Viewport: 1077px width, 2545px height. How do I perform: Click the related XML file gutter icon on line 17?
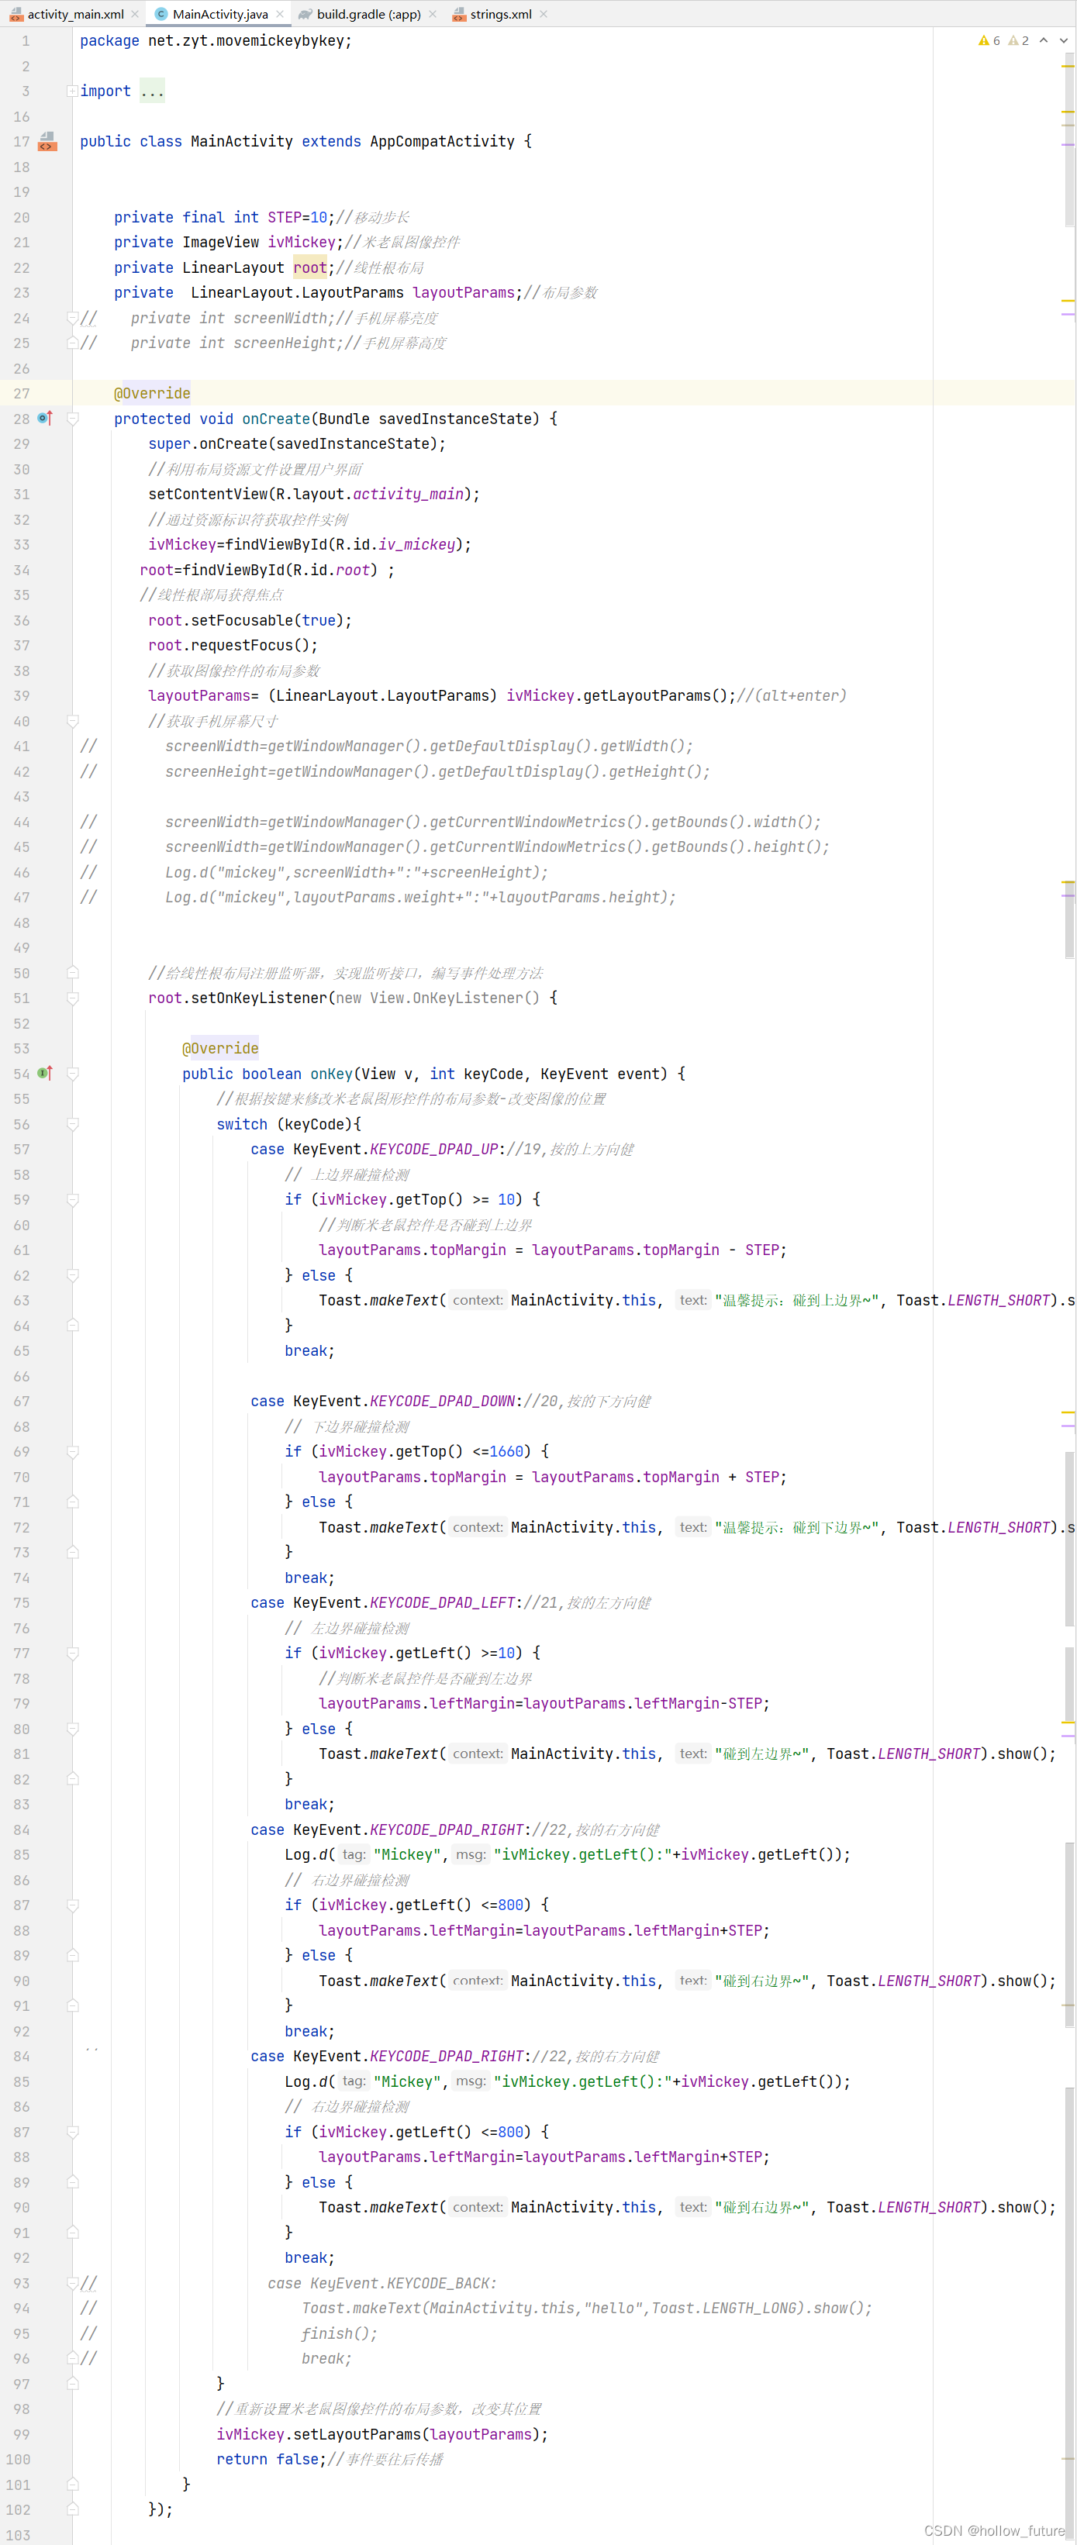tap(47, 141)
